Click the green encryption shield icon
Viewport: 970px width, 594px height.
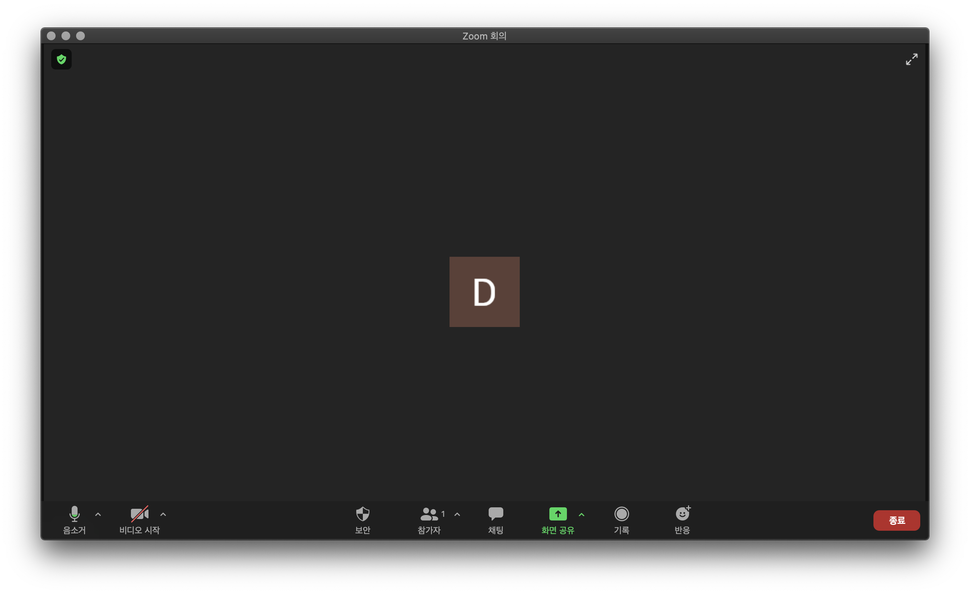click(x=61, y=60)
